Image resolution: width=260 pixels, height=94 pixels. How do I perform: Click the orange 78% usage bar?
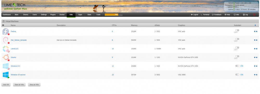click(x=114, y=15)
